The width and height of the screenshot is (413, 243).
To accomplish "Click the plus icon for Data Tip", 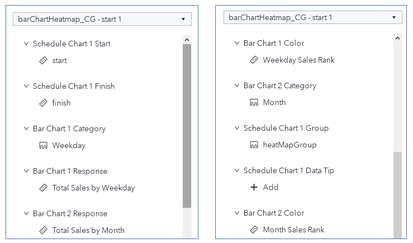I will pyautogui.click(x=254, y=187).
